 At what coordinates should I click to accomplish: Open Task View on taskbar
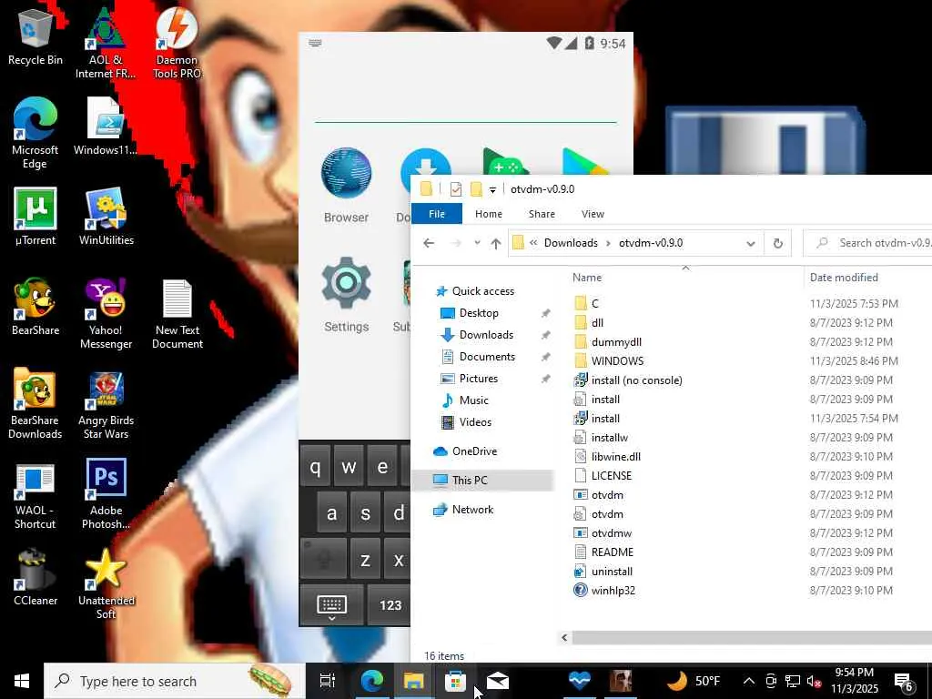coord(328,681)
